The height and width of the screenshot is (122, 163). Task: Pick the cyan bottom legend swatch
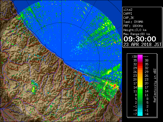[x=140, y=114]
